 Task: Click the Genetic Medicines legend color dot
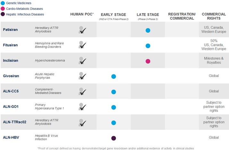[3, 3]
